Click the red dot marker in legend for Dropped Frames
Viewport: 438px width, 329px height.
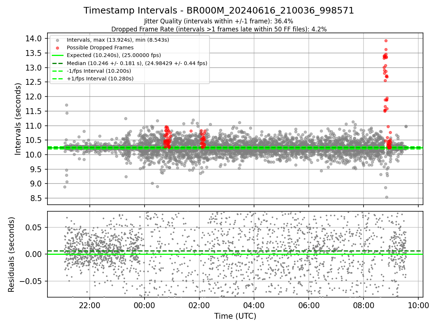pos(58,48)
